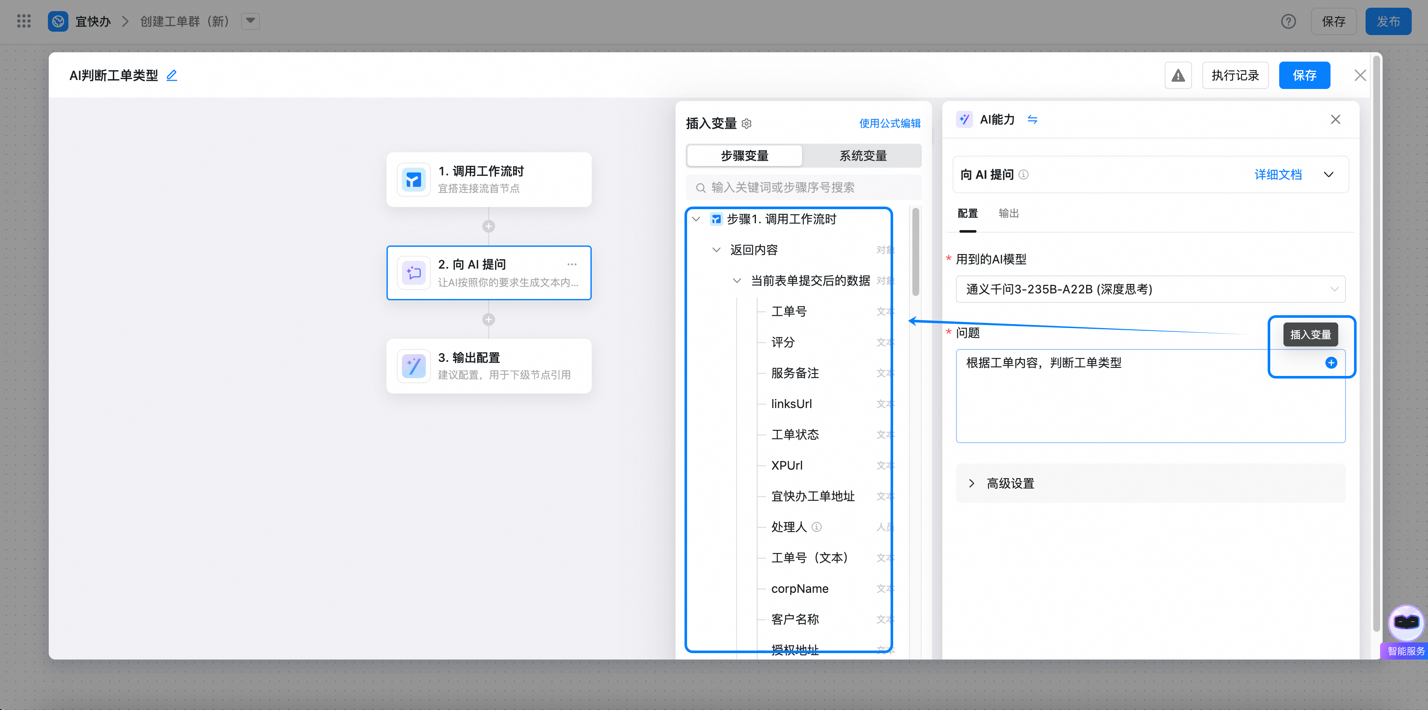Click the edit pencil icon beside the workflow title
Viewport: 1428px width, 710px height.
[x=172, y=75]
